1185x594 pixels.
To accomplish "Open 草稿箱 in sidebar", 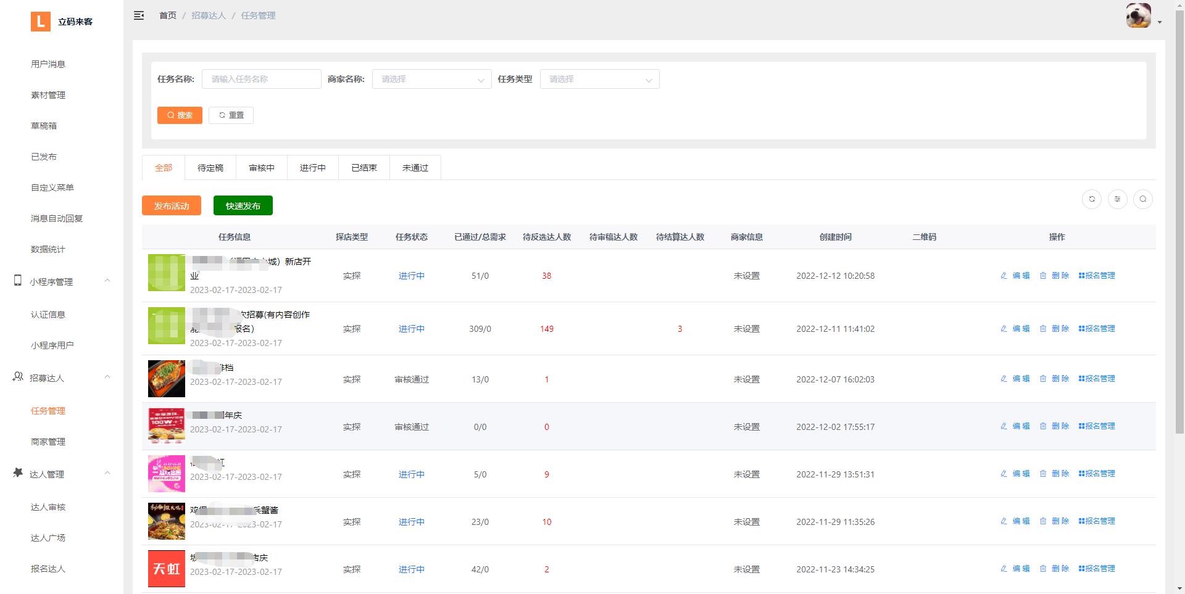I will [x=44, y=126].
